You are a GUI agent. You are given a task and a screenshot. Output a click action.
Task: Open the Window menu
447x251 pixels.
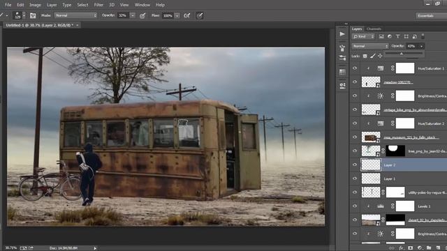coord(142,5)
